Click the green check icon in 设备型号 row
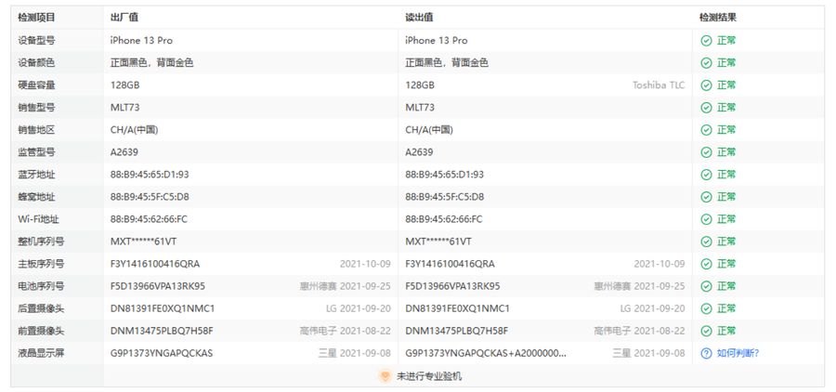This screenshot has height=392, width=836. click(x=707, y=41)
